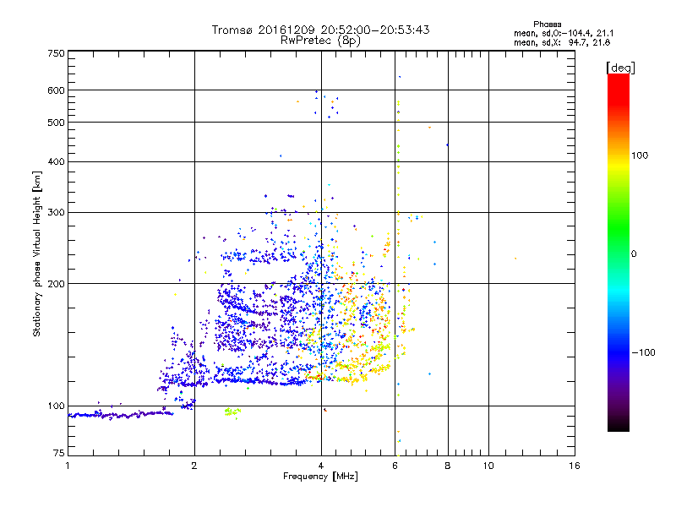Click the x-axis tick label '6'

tap(395, 466)
